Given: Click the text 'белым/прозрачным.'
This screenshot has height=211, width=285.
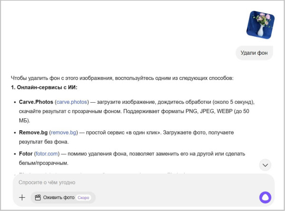Looking at the screenshot, I should pyautogui.click(x=44, y=163).
